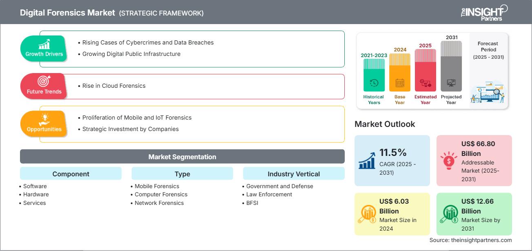Click the Digital Forensics Market title
This screenshot has height=251, width=532.
point(67,13)
